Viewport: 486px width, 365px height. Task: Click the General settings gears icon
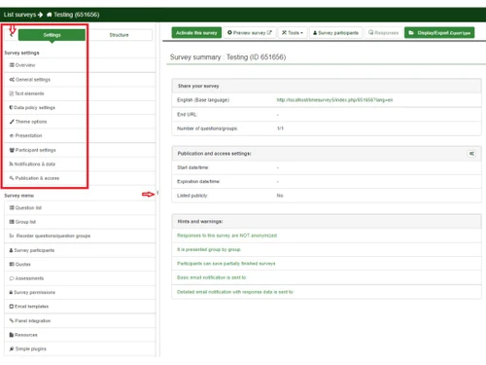tap(12, 80)
